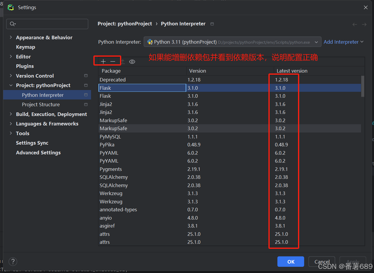This screenshot has width=374, height=273.
Task: Click the OK button
Action: point(291,261)
